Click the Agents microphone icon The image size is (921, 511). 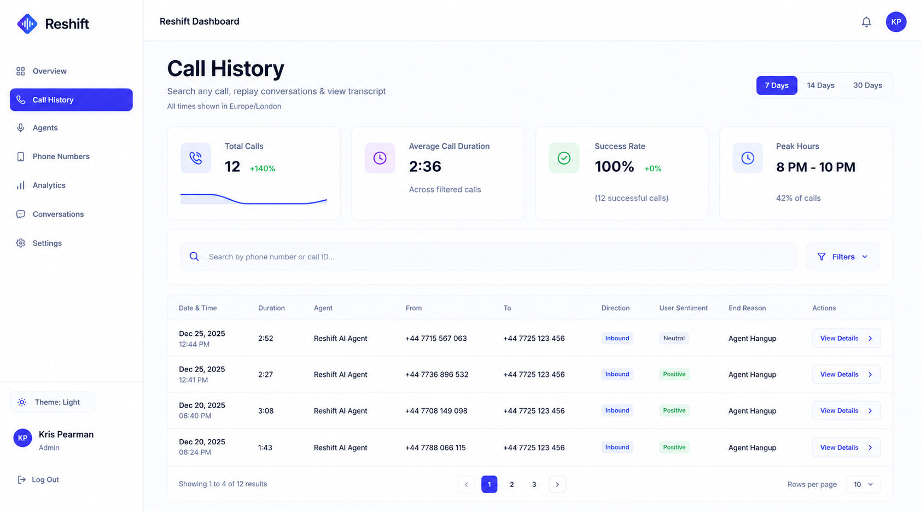21,127
